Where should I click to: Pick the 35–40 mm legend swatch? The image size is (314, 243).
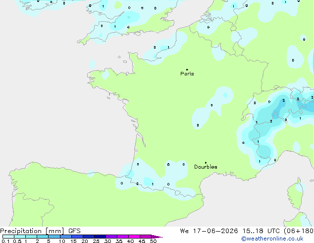tap(122, 237)
